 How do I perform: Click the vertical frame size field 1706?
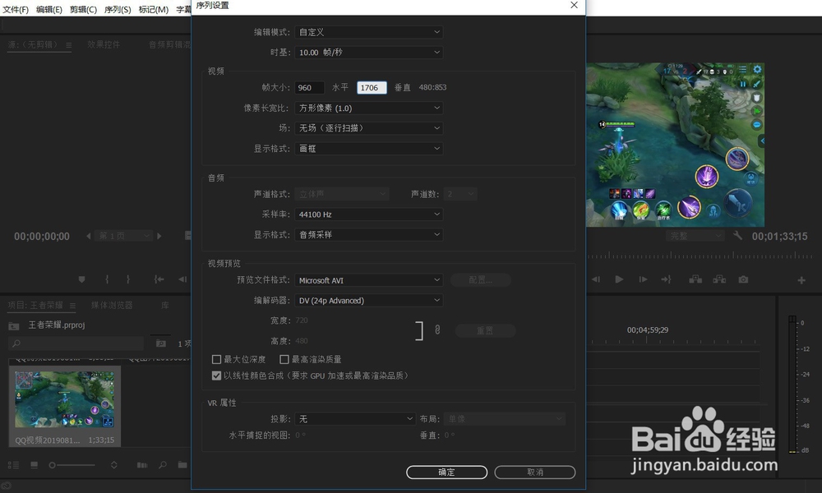372,88
